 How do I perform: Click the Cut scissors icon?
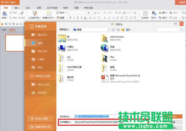pos(11,13)
